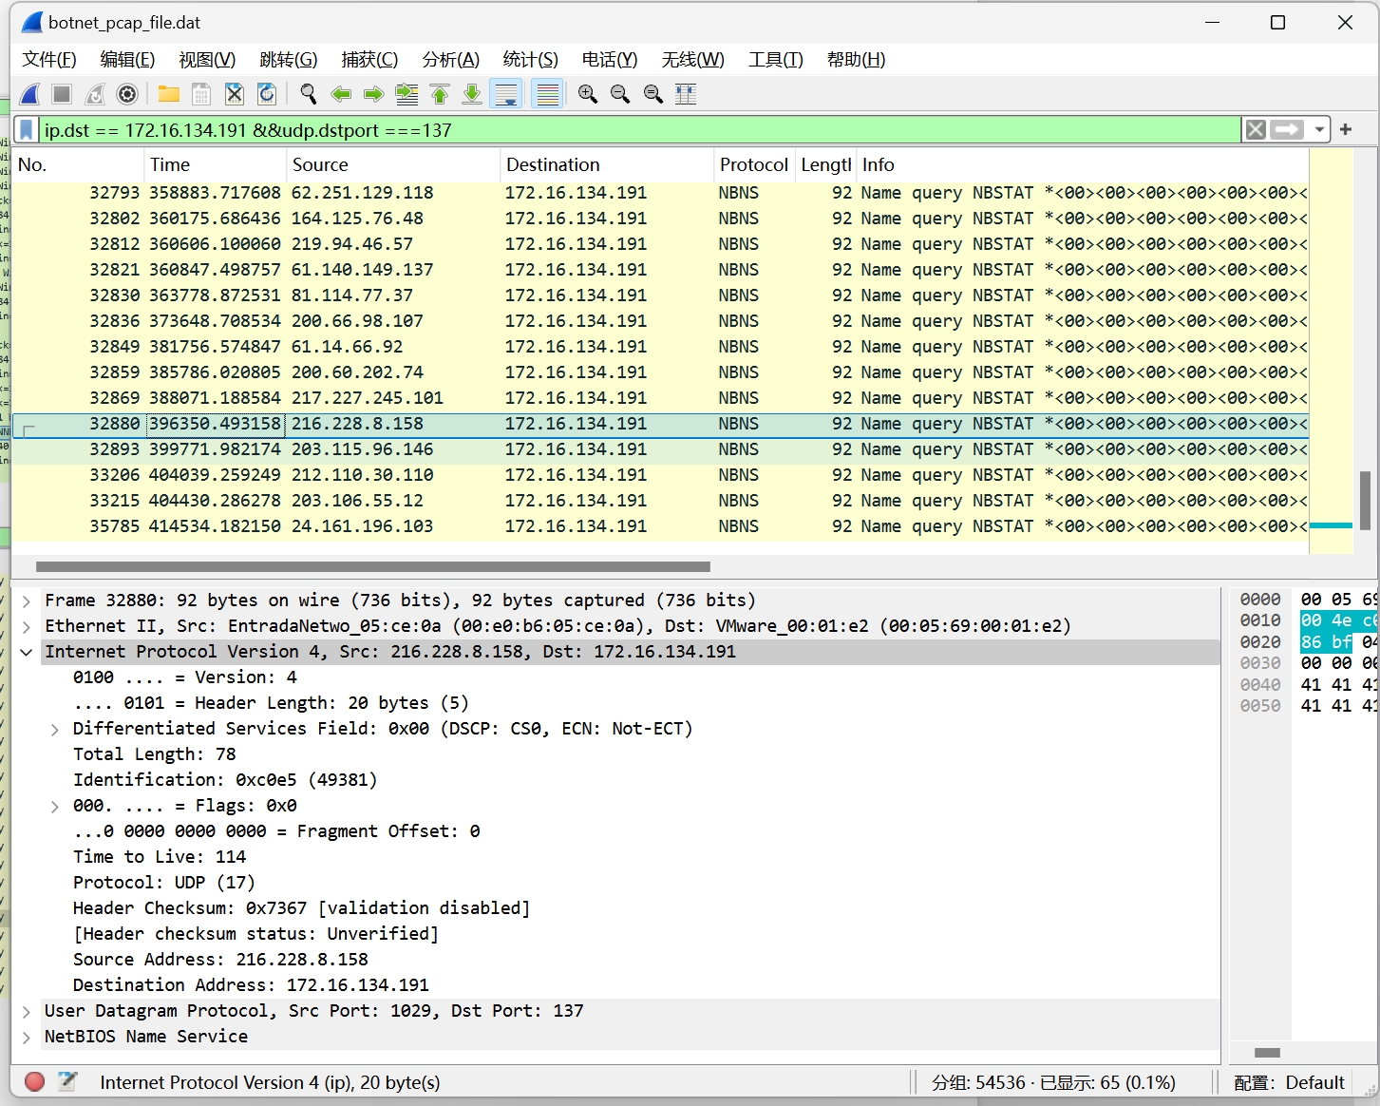Select packet 32793 from 62.251.129.118
Image resolution: width=1380 pixels, height=1106 pixels.
click(x=661, y=193)
